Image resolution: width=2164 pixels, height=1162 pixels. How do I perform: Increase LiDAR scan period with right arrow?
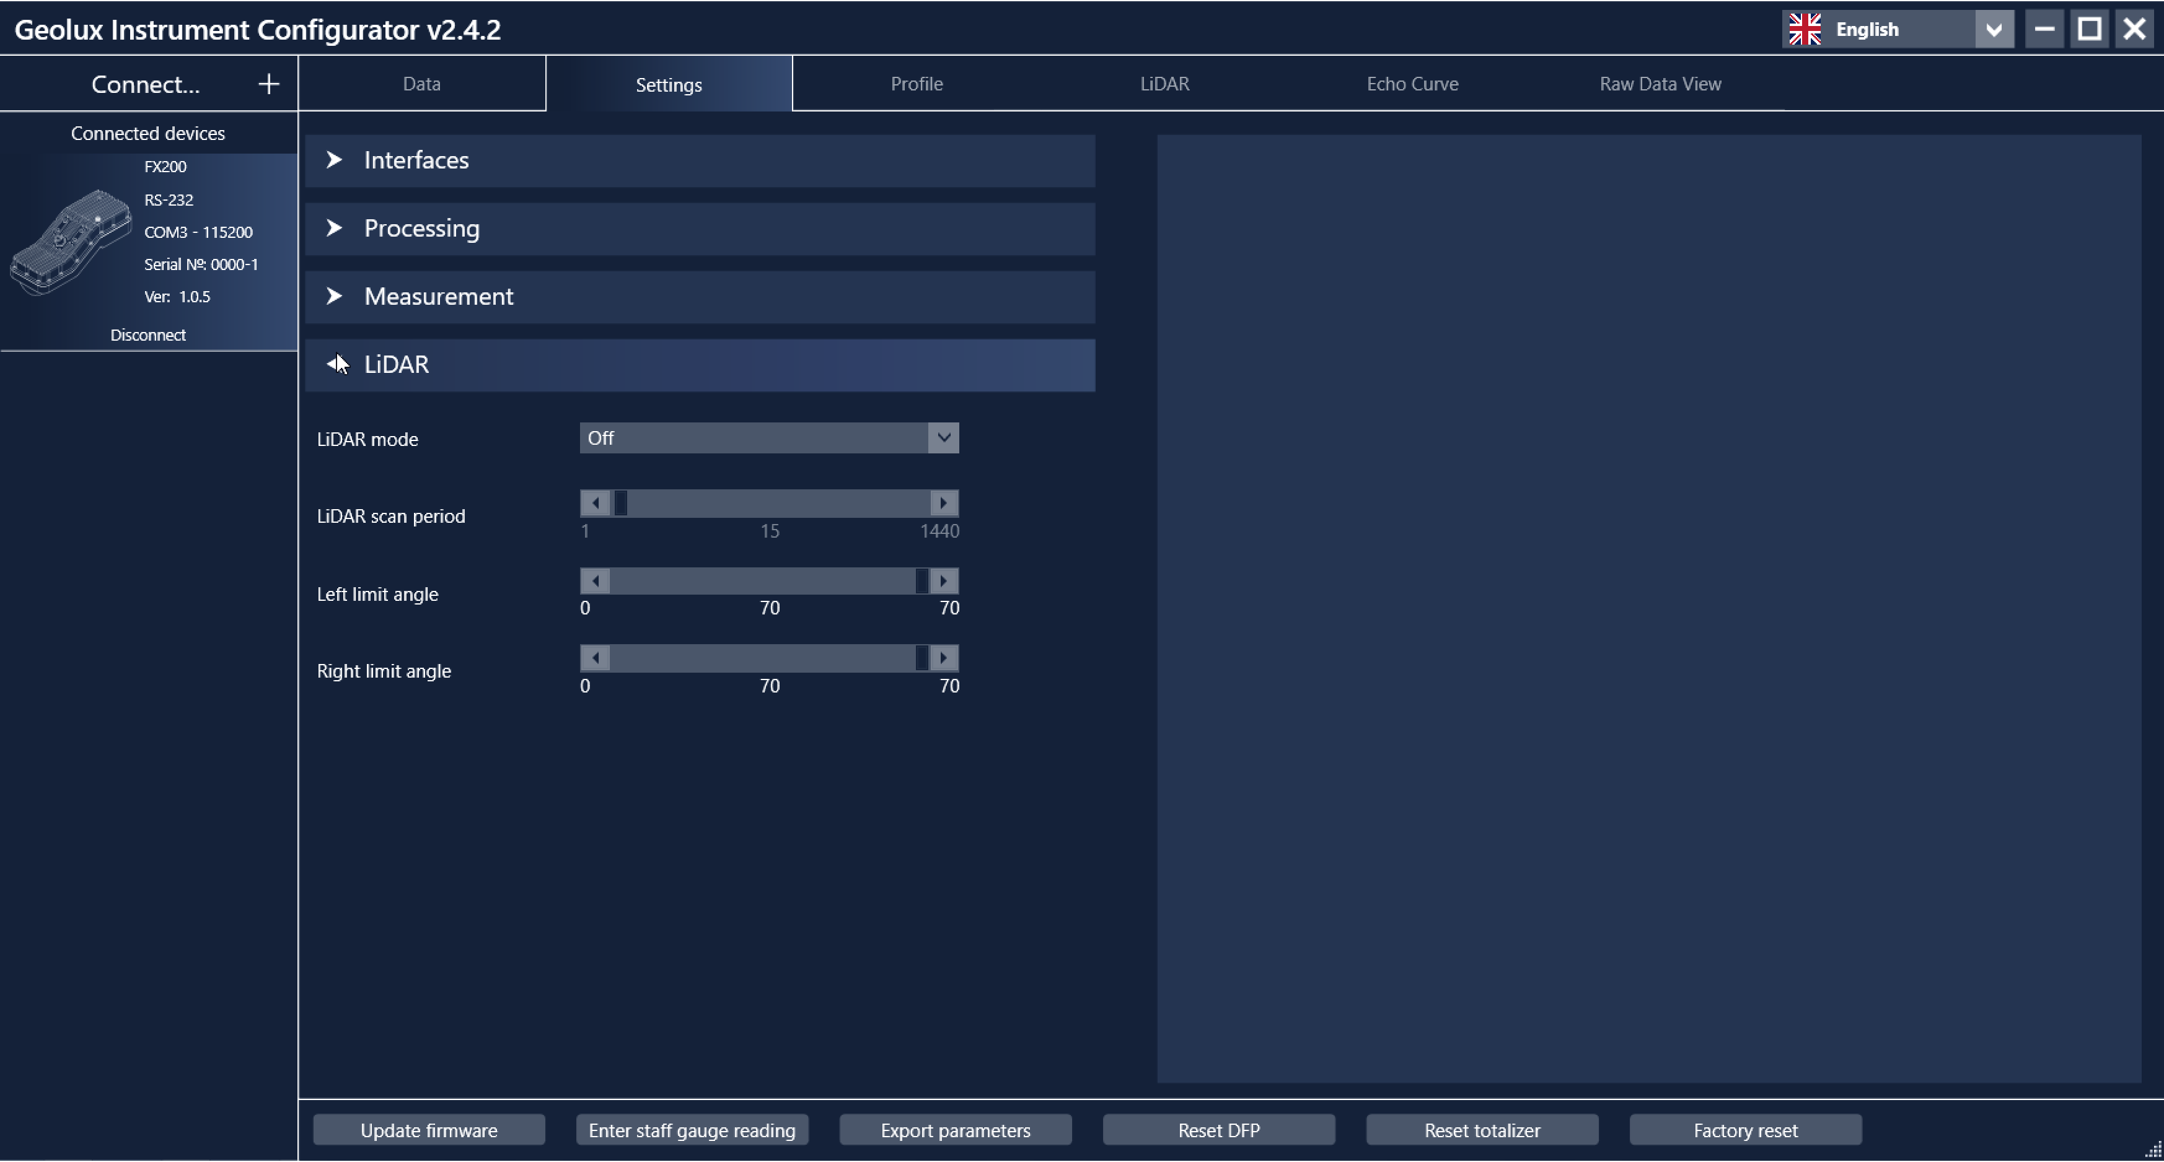(943, 503)
